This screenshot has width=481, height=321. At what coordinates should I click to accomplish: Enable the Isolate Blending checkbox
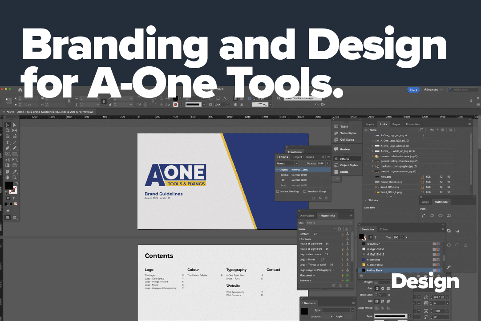(x=278, y=191)
